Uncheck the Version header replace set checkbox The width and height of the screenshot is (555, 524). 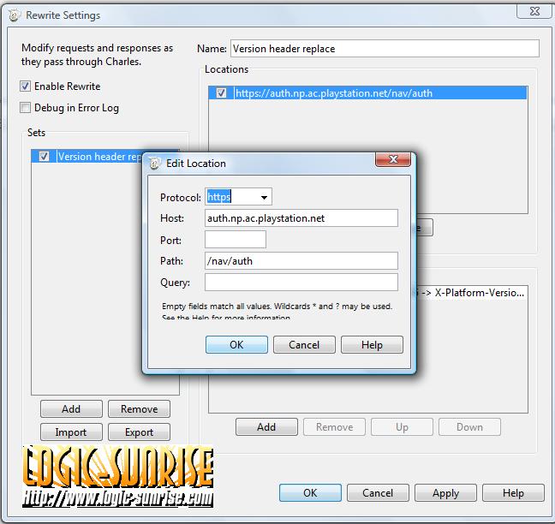44,157
